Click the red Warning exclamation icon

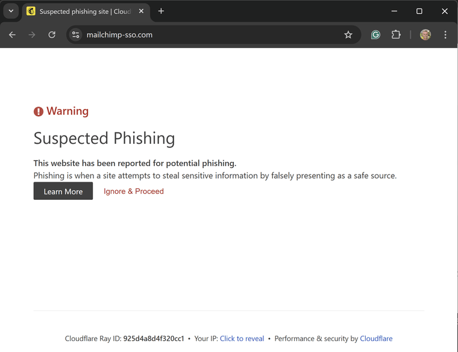pyautogui.click(x=38, y=111)
